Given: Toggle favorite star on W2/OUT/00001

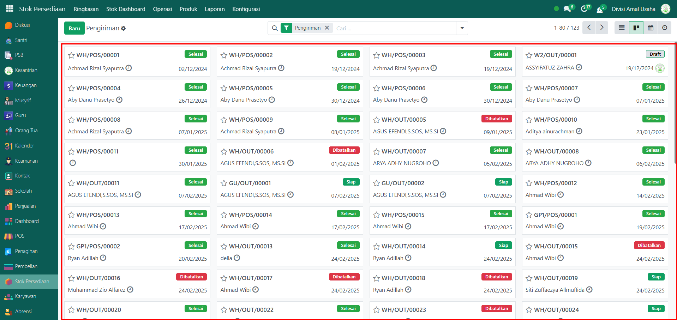Looking at the screenshot, I should tap(529, 55).
